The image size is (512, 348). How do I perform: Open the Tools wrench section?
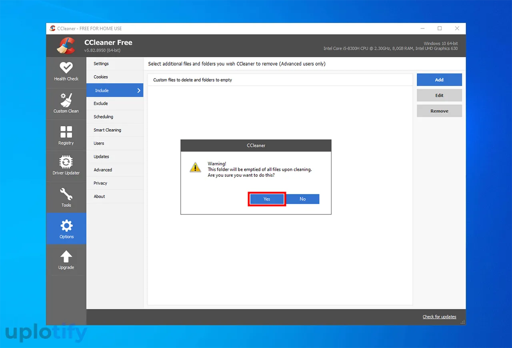tap(66, 198)
